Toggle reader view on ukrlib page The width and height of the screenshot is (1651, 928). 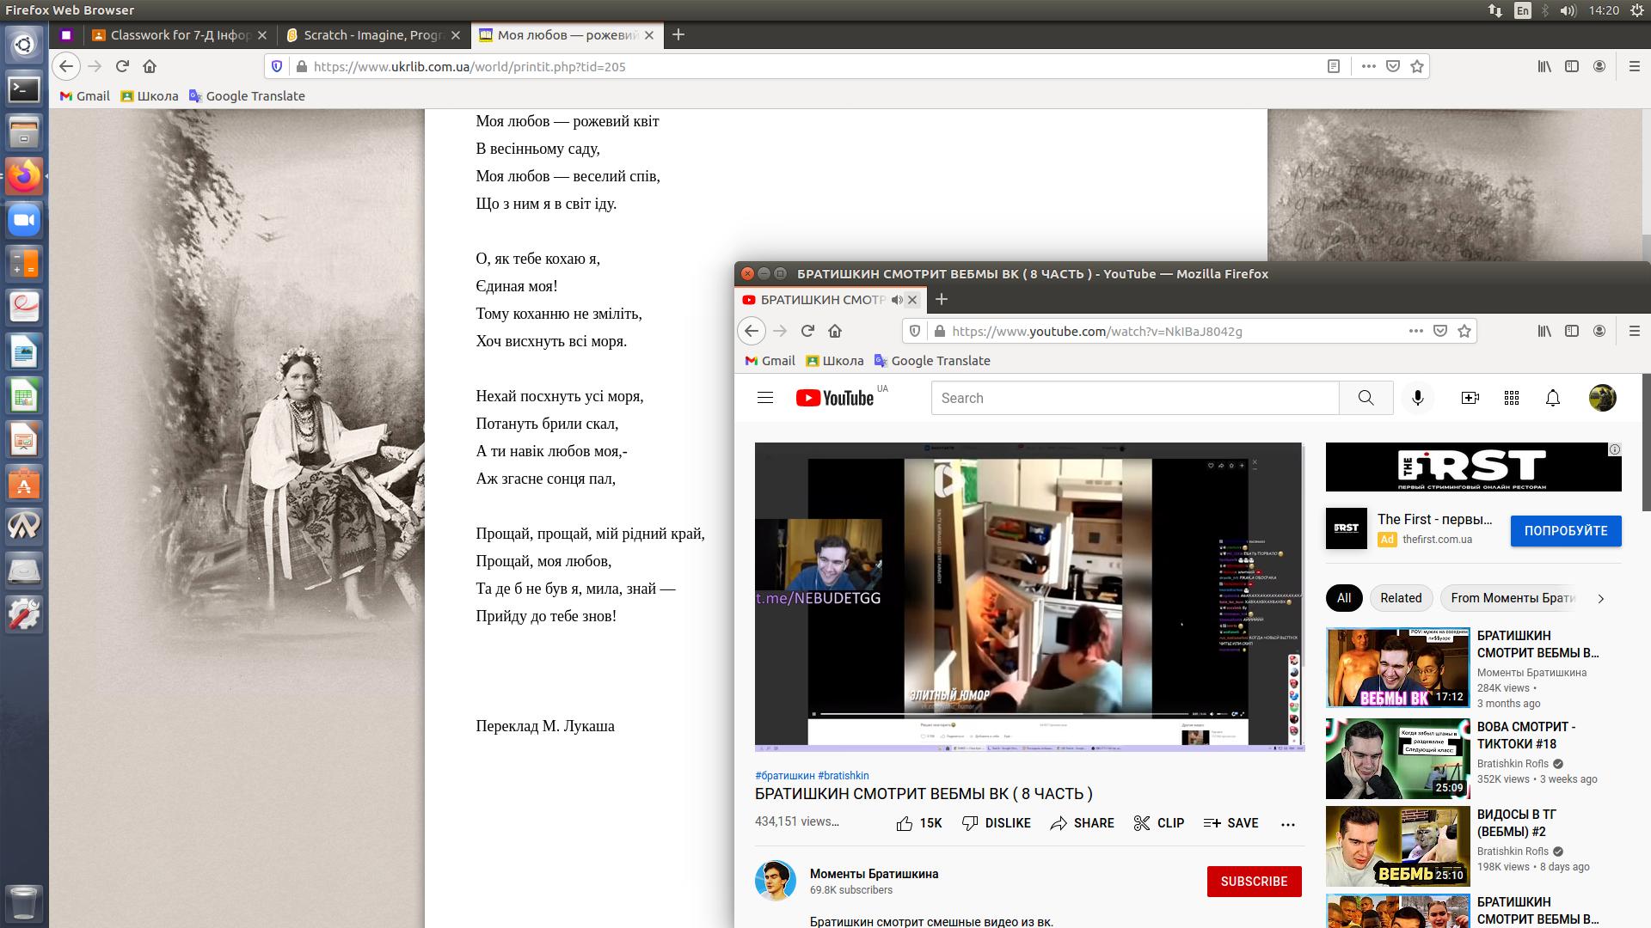click(1334, 66)
